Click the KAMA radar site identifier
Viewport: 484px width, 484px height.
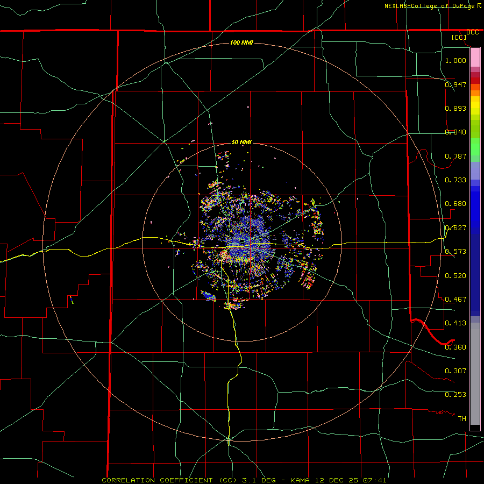tap(300, 480)
